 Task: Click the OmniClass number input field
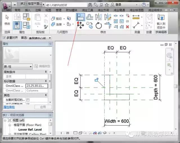pos(37,86)
